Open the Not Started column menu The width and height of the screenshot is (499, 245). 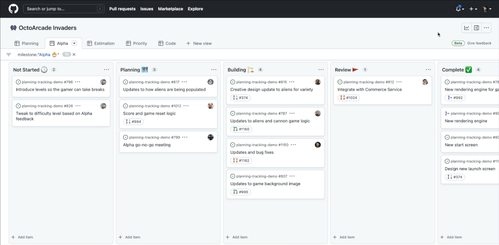[107, 70]
